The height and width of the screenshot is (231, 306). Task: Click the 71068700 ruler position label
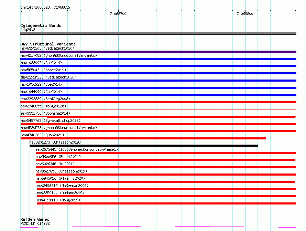pyautogui.click(x=118, y=14)
